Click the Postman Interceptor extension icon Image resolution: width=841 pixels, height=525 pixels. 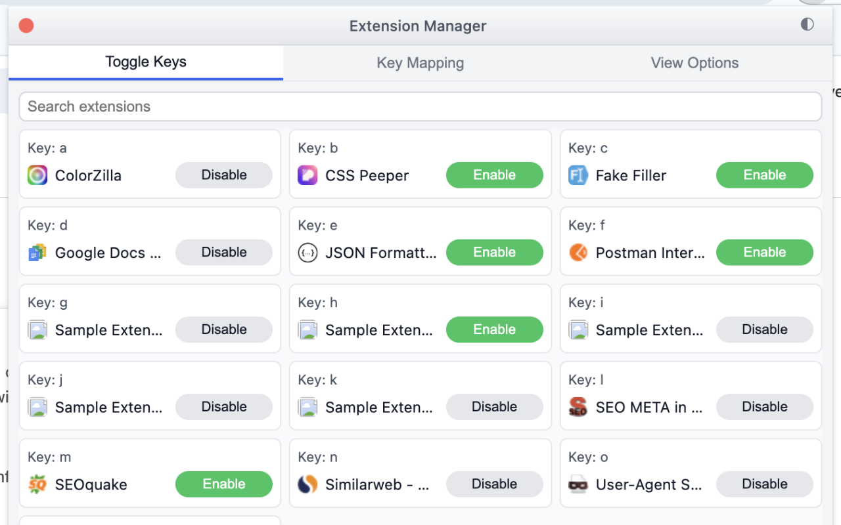(x=578, y=253)
